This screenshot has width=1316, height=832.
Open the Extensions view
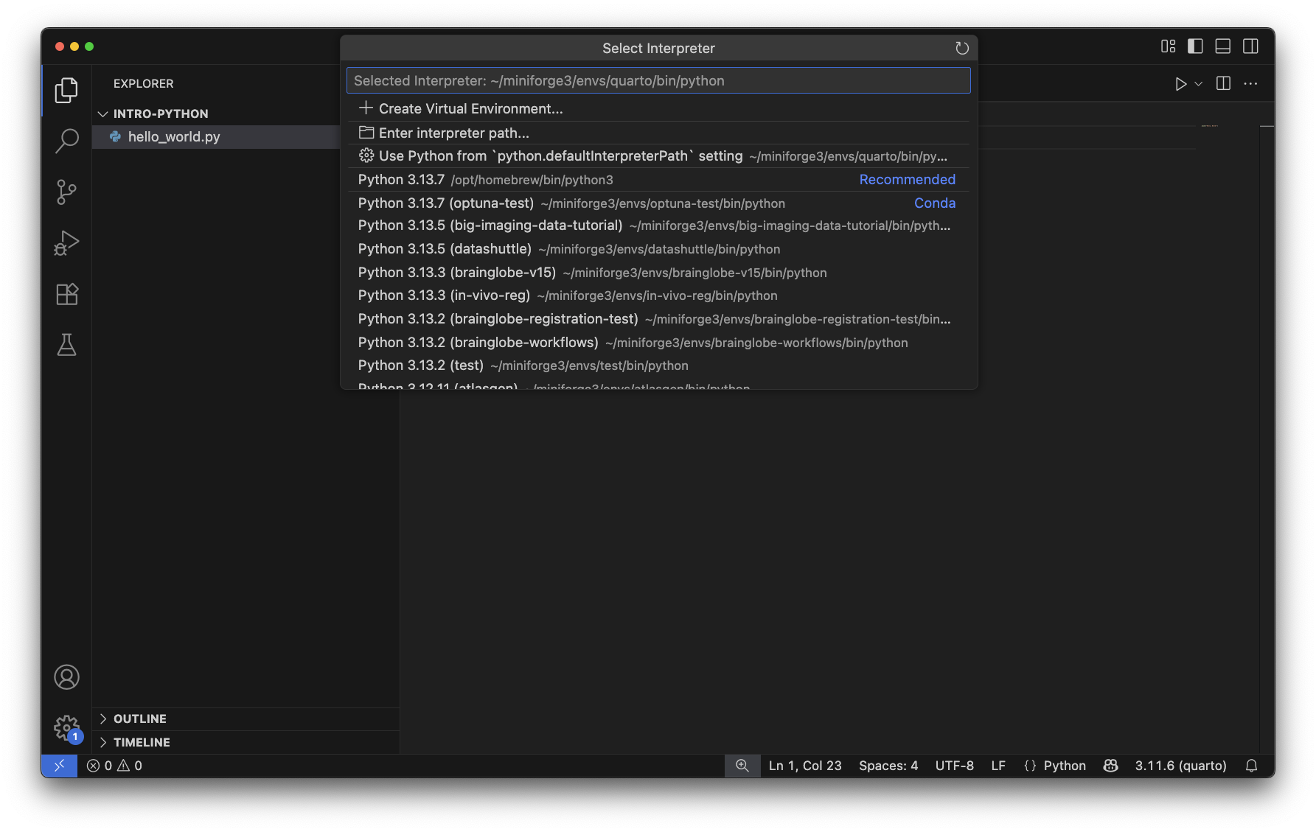click(x=66, y=294)
